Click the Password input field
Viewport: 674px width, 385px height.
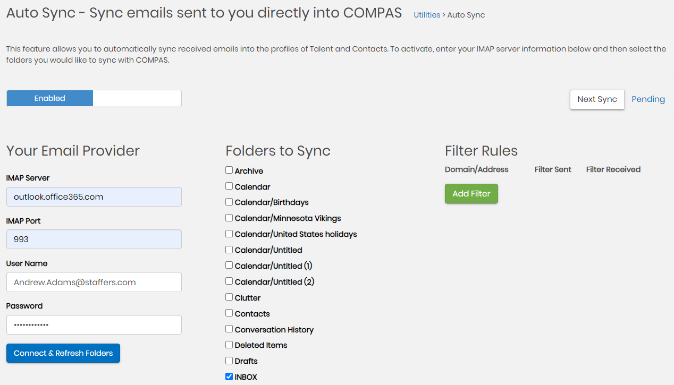click(x=94, y=324)
